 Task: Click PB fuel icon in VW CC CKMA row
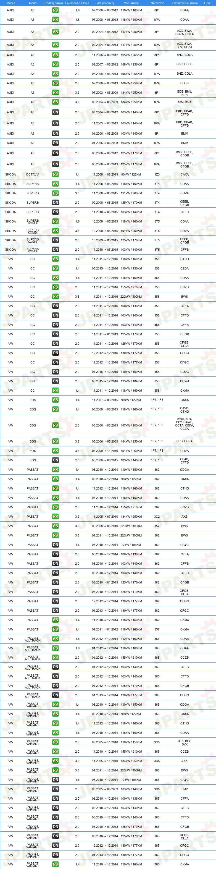pos(55,391)
